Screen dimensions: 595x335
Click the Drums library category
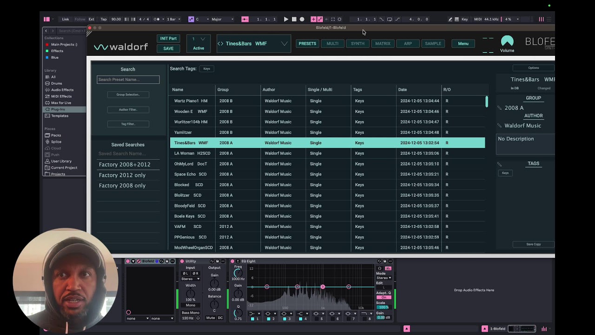(56, 83)
